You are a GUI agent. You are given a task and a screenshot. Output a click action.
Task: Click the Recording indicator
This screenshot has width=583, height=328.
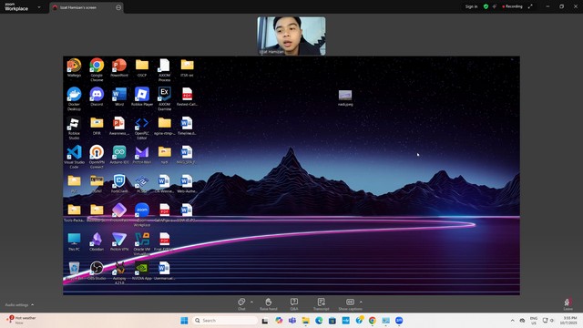[512, 6]
